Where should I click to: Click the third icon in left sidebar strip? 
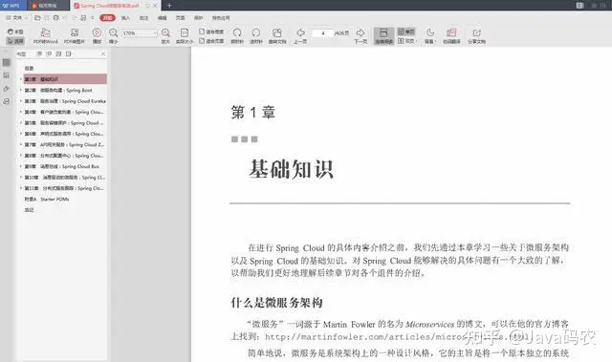click(7, 89)
